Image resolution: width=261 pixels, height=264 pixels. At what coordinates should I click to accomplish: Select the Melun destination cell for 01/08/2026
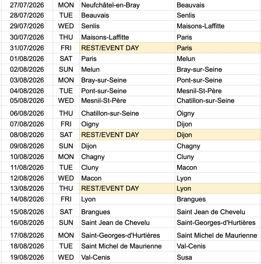click(x=218, y=59)
